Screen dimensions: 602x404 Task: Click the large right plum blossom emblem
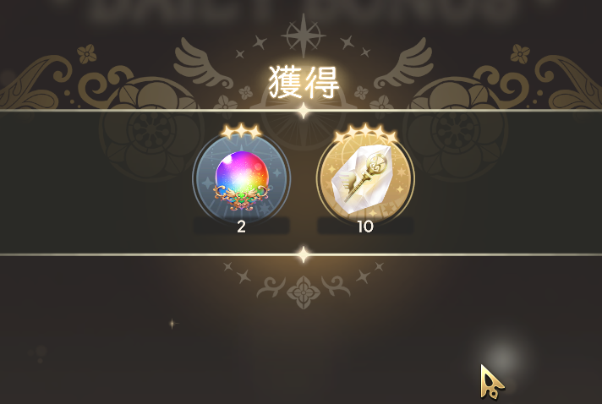coord(455,128)
